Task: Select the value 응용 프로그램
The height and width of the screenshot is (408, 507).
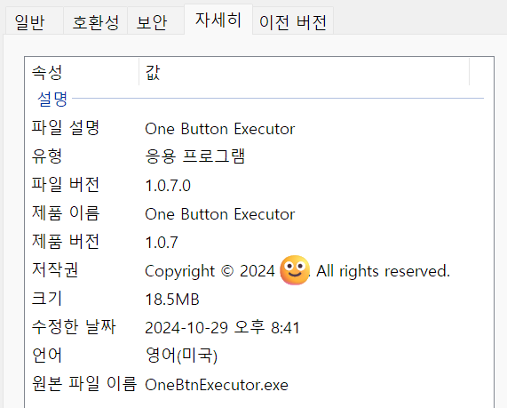Action: point(195,156)
